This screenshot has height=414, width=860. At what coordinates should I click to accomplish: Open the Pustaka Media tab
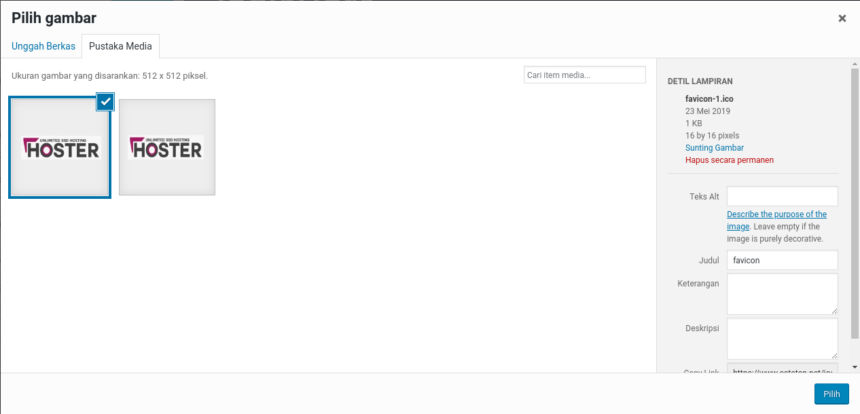click(x=120, y=46)
